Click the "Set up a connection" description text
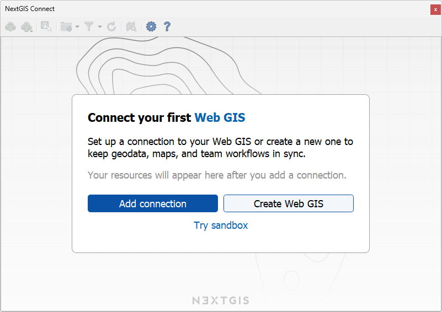Image resolution: width=442 pixels, height=312 pixels. point(220,148)
